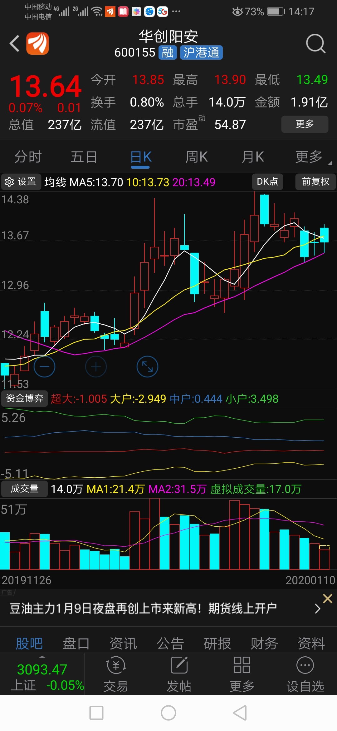Open the 豆油主力 futures ad link

[x=143, y=609]
